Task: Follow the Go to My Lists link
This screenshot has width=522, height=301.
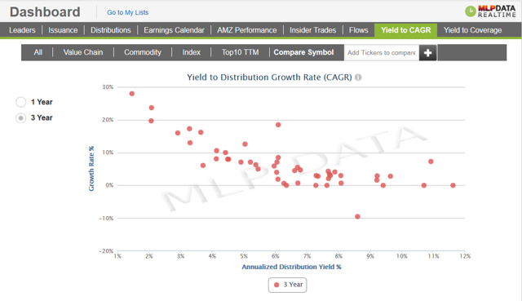Action: coord(127,12)
